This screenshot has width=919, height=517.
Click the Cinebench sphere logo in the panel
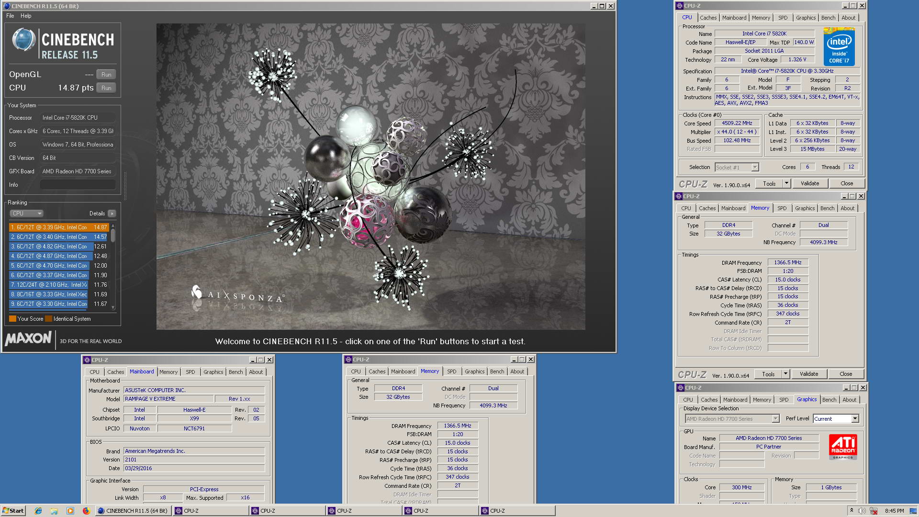click(x=24, y=40)
